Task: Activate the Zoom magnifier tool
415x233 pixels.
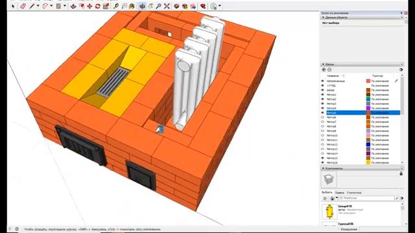Action: (x=158, y=6)
